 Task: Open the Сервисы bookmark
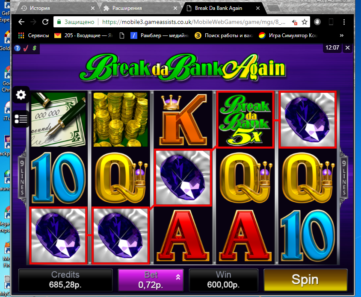[34, 35]
